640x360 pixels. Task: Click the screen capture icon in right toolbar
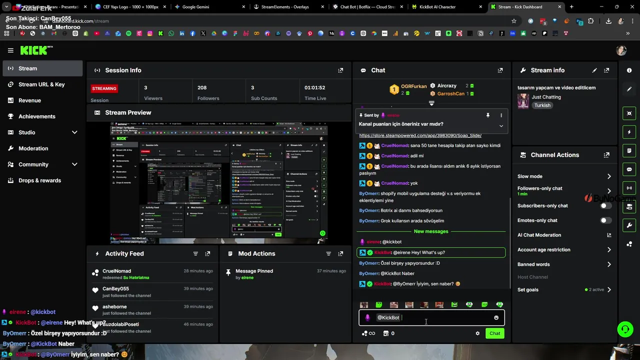[x=629, y=113]
